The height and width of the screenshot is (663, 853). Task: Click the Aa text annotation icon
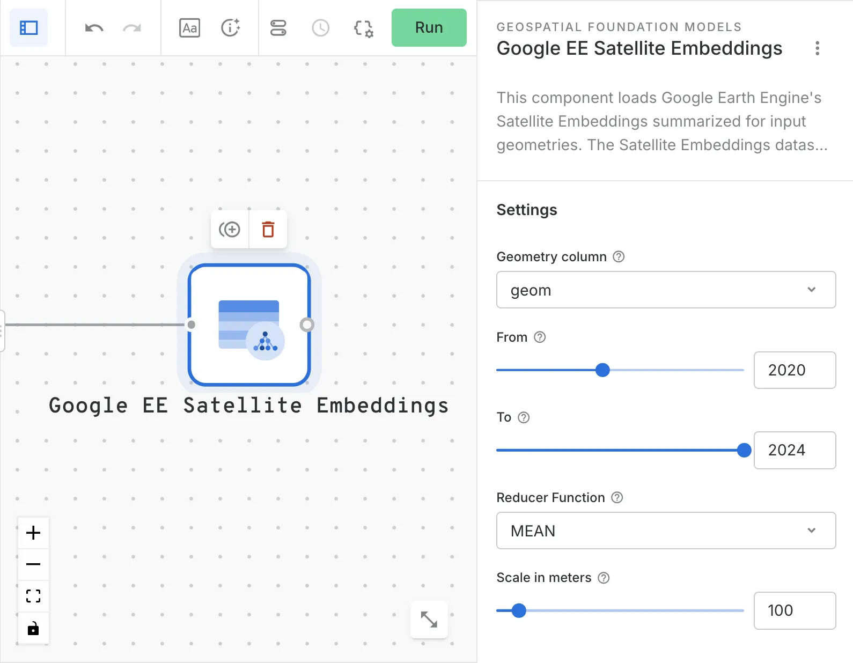tap(189, 28)
